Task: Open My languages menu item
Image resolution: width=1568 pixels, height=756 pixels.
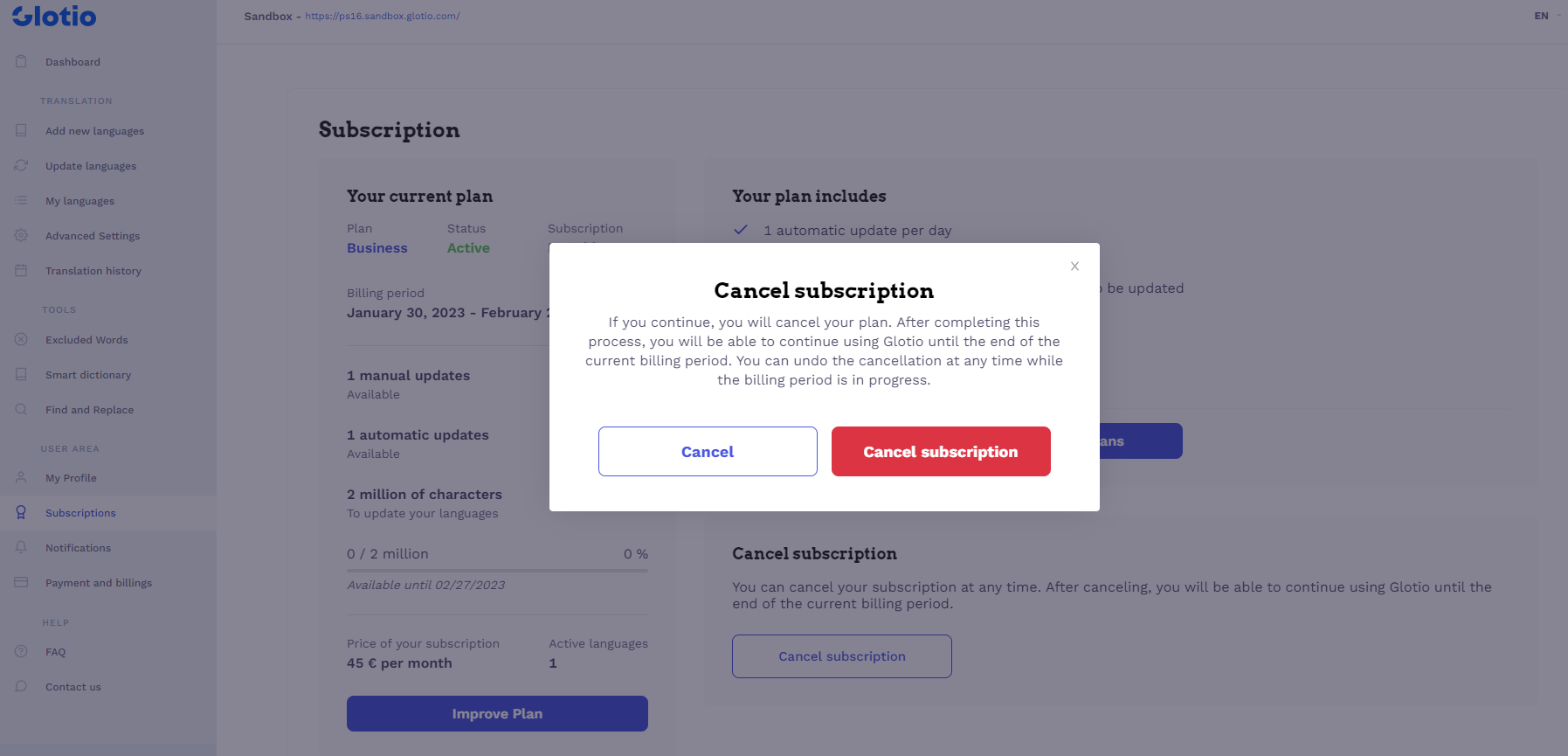Action: (x=79, y=201)
